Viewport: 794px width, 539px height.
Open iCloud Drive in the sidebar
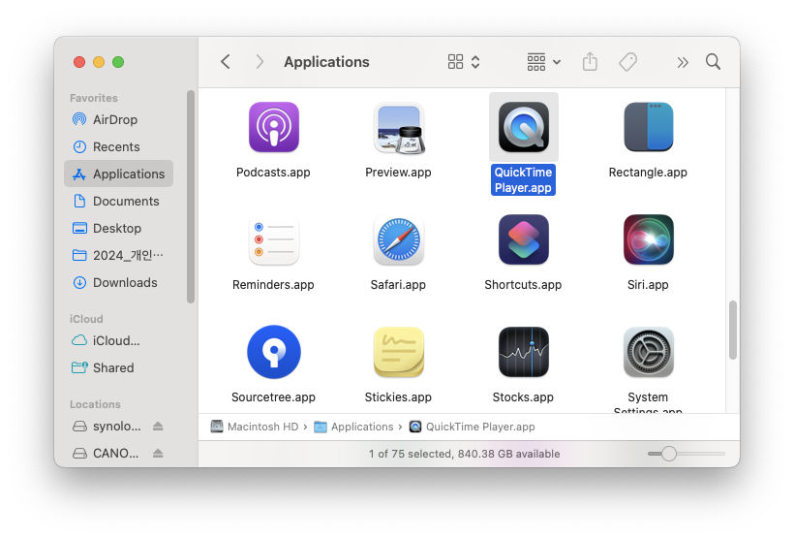pyautogui.click(x=118, y=340)
